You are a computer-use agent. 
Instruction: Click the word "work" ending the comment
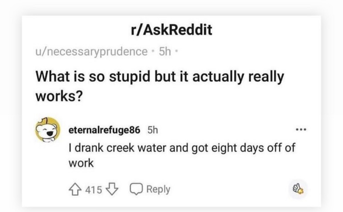(81, 163)
